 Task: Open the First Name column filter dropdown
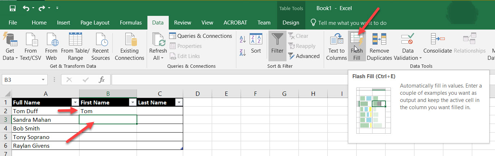coord(133,103)
